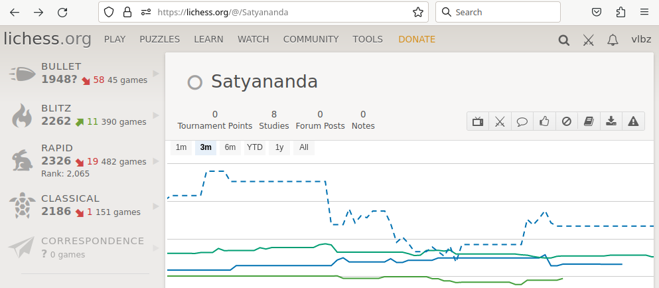Open chat message bubble icon

(x=522, y=121)
